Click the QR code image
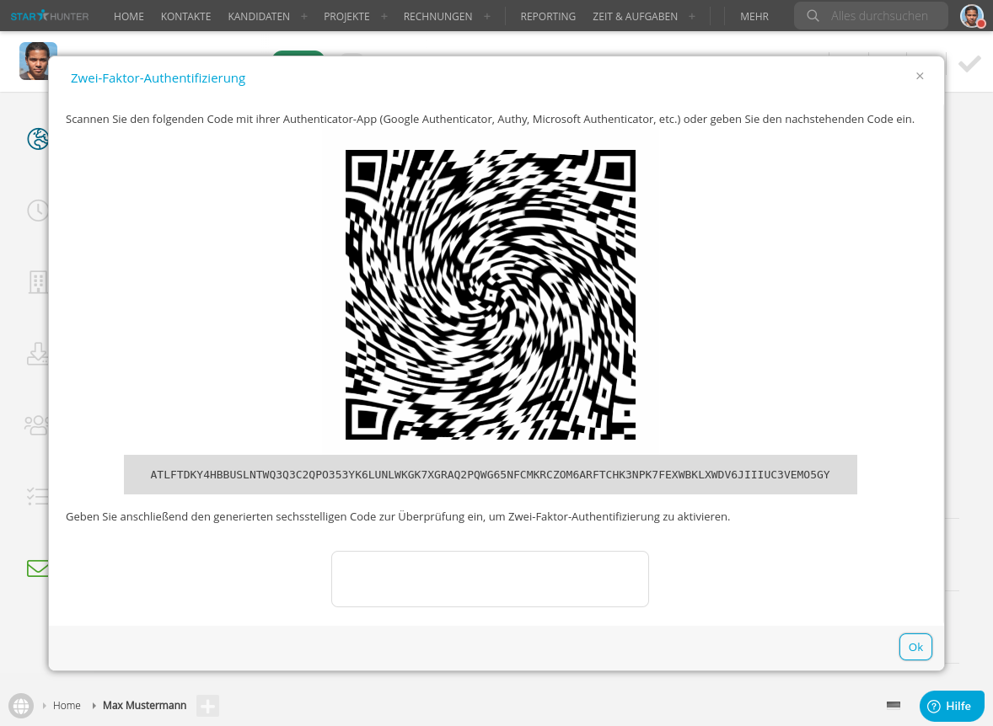This screenshot has width=993, height=726. pos(490,294)
